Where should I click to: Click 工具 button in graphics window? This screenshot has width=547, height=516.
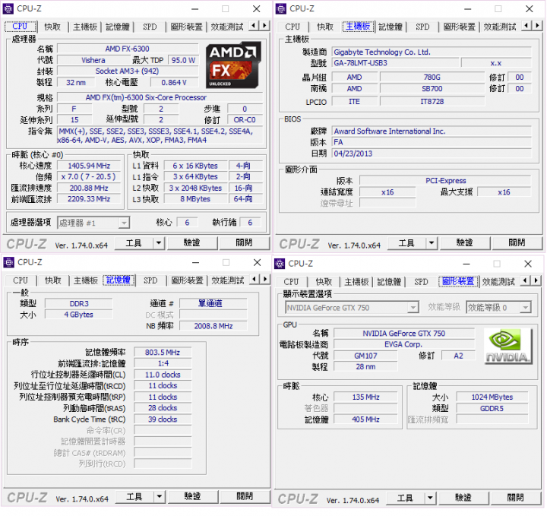[x=406, y=498]
